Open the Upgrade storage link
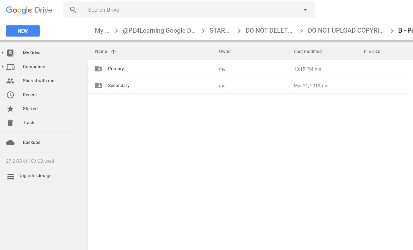This screenshot has height=250, width=413. point(35,176)
